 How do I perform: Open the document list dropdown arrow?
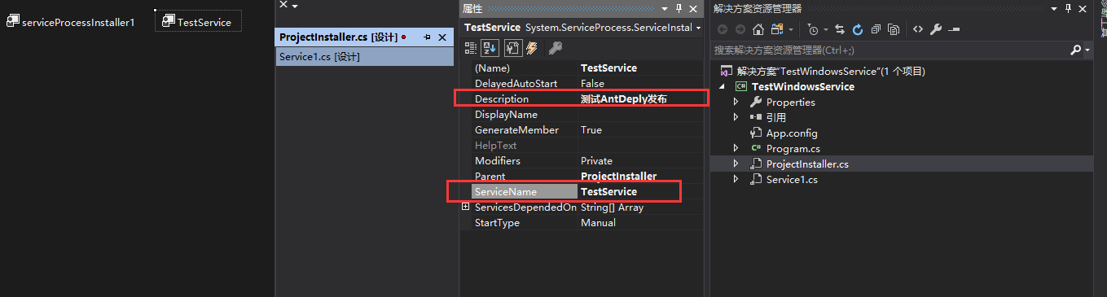click(x=294, y=7)
